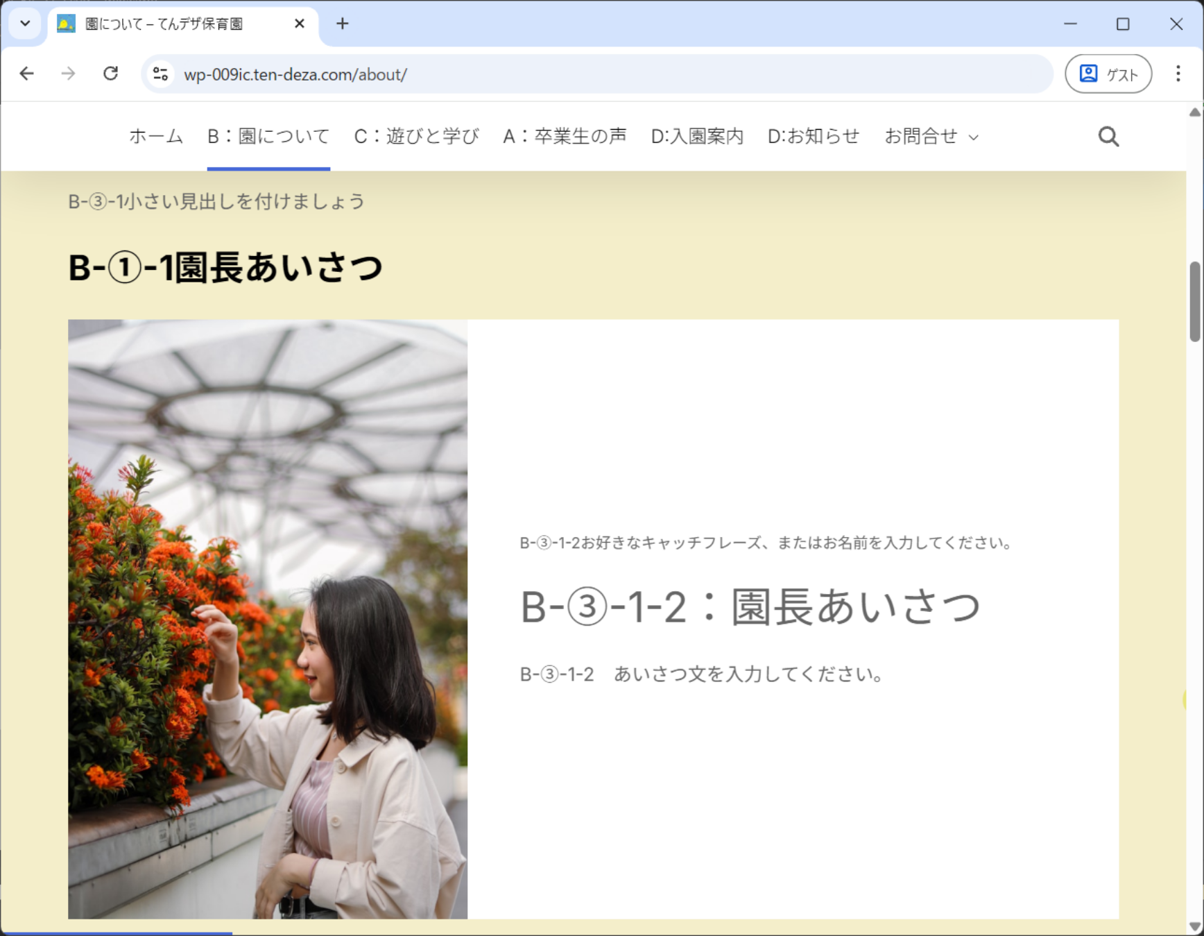The image size is (1204, 936).
Task: Select B：園について menu item
Action: tap(268, 136)
